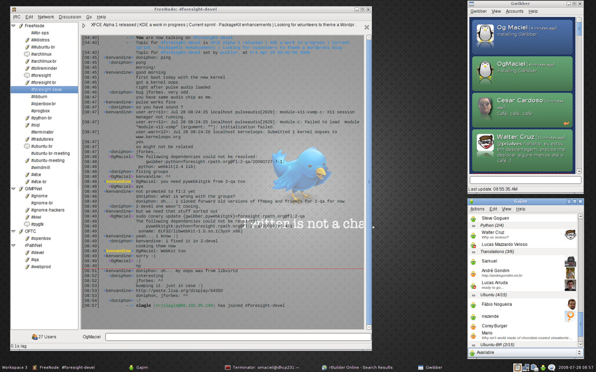Collapse the Translations group in Gajim
Viewport: 596px width, 372px height.
[474, 252]
